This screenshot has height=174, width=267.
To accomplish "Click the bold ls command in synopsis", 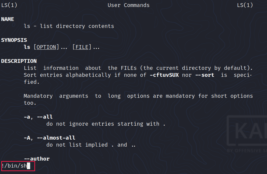I will coord(27,47).
